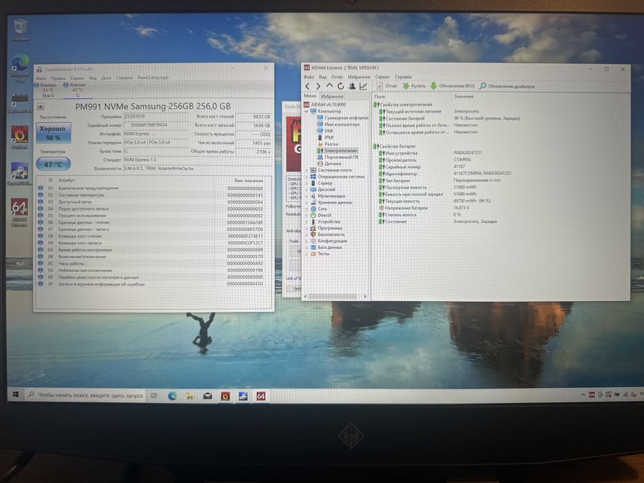
Task: Go up one level in AIDA64
Action: (x=329, y=86)
